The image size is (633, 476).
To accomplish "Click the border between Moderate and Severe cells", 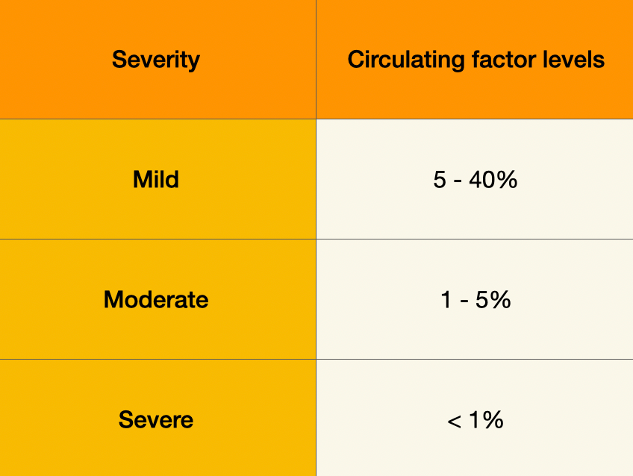I will click(x=156, y=360).
